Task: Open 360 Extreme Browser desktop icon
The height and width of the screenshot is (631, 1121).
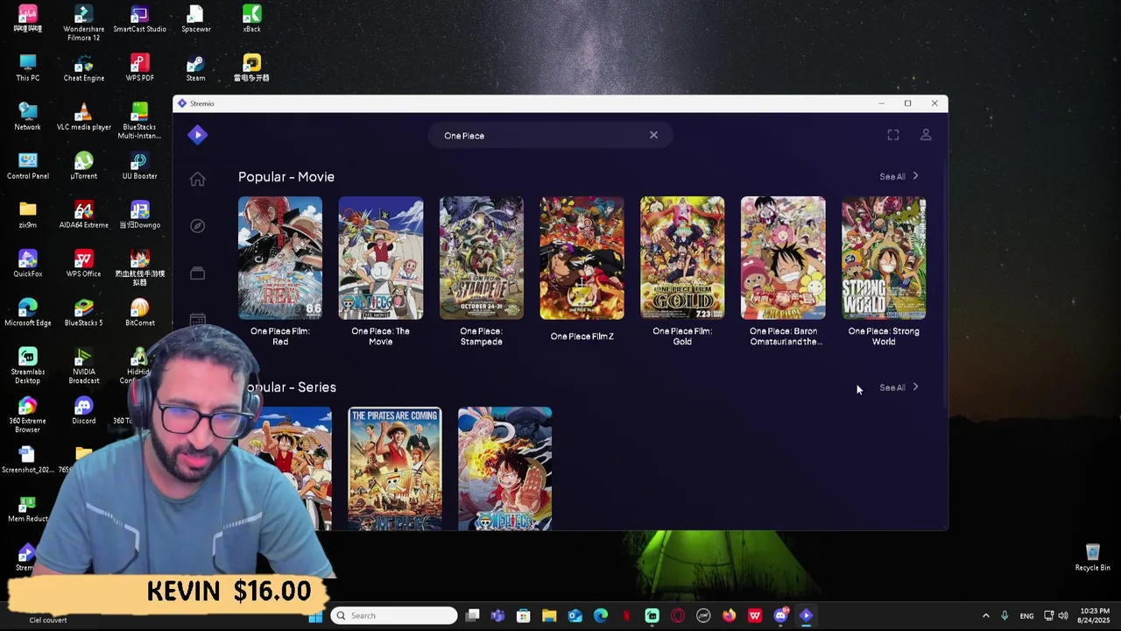Action: (27, 415)
